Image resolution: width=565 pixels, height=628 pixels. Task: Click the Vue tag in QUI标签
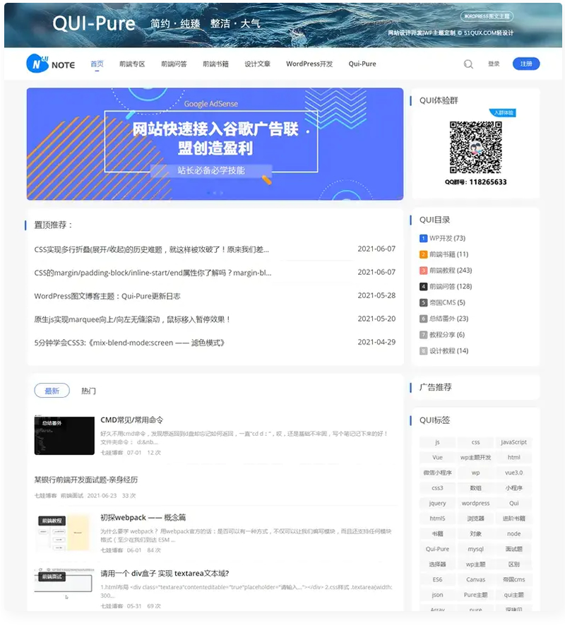[436, 457]
